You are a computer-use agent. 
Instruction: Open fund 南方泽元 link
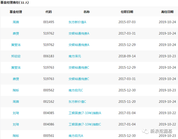point(75,56)
